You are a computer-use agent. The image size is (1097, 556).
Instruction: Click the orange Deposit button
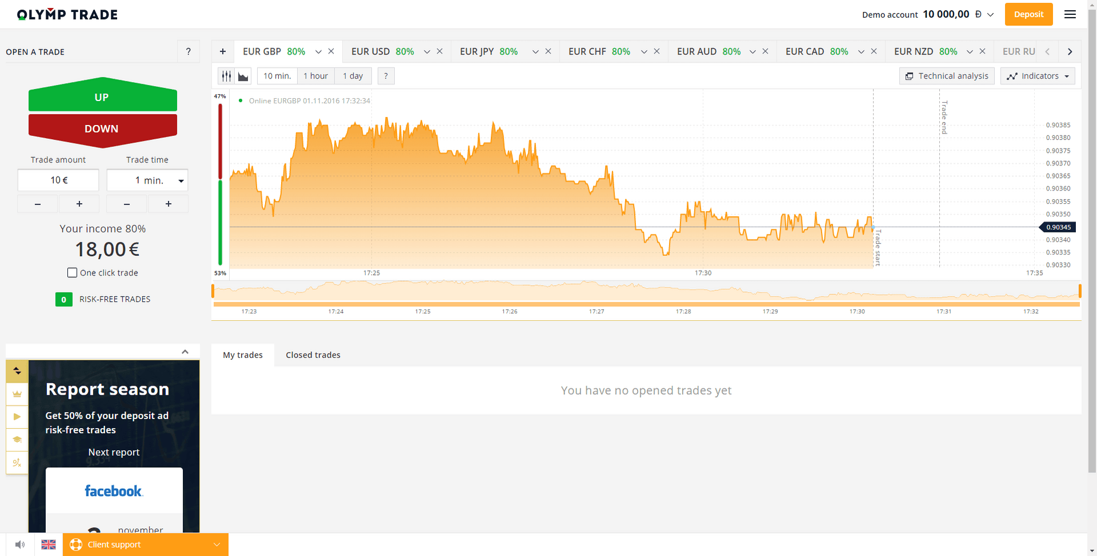1028,14
